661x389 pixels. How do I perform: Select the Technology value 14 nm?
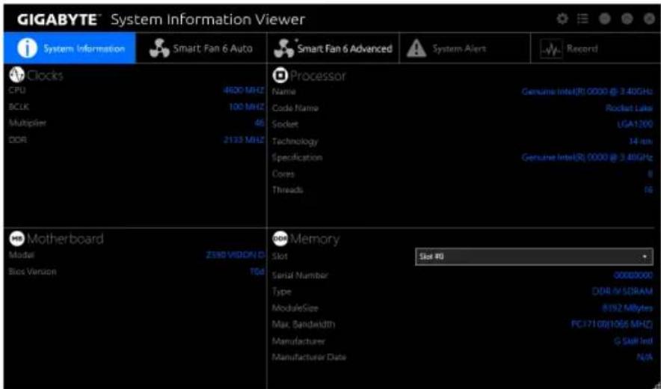(641, 141)
